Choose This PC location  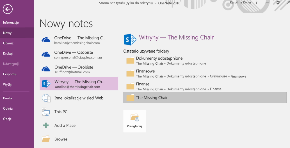pos(79,112)
